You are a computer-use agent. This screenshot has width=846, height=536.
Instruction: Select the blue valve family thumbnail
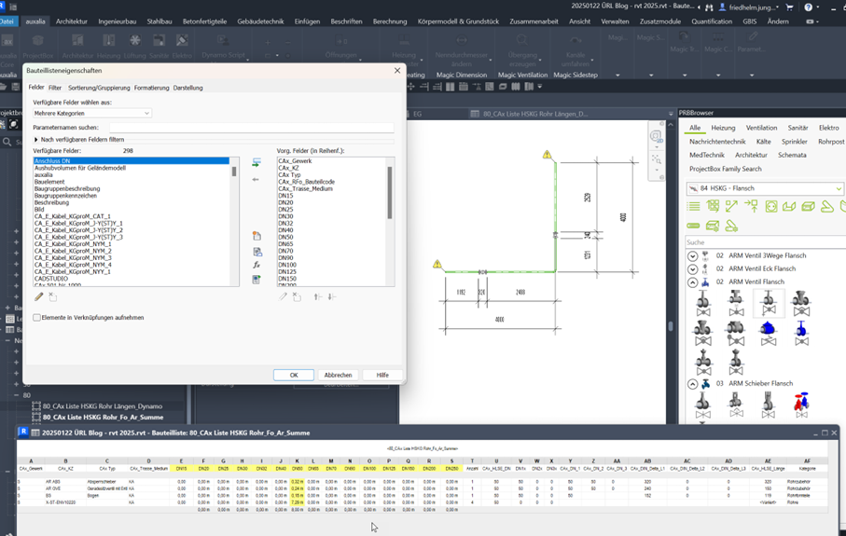768,330
